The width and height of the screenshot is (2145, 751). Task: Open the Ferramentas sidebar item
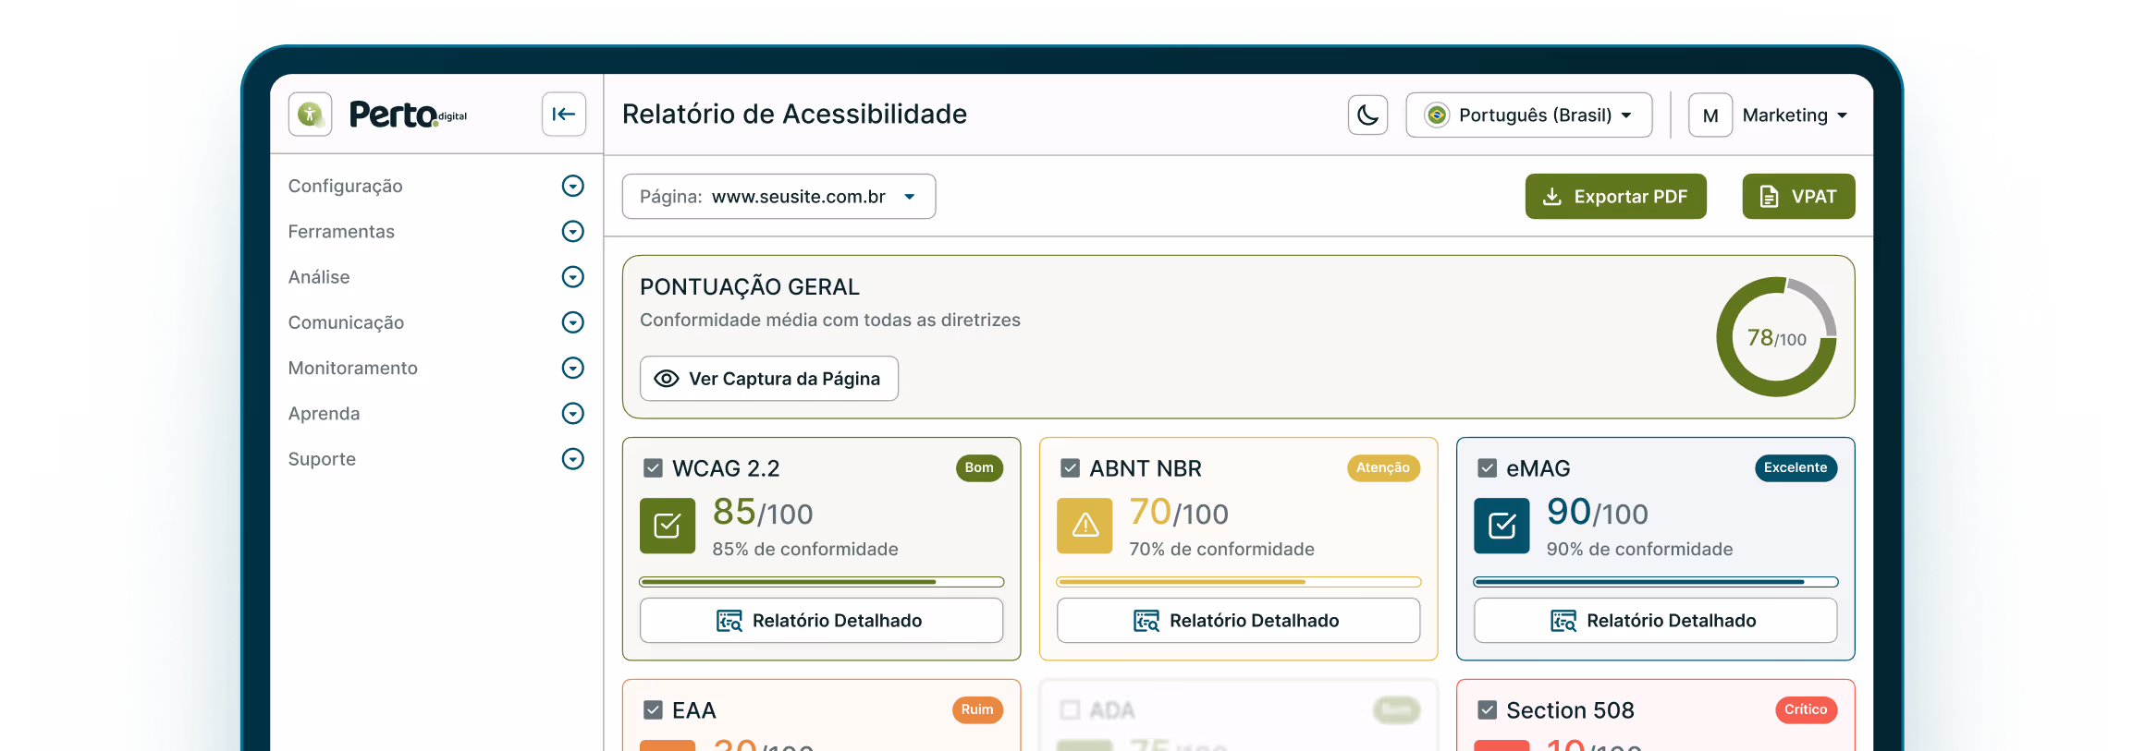(x=341, y=231)
